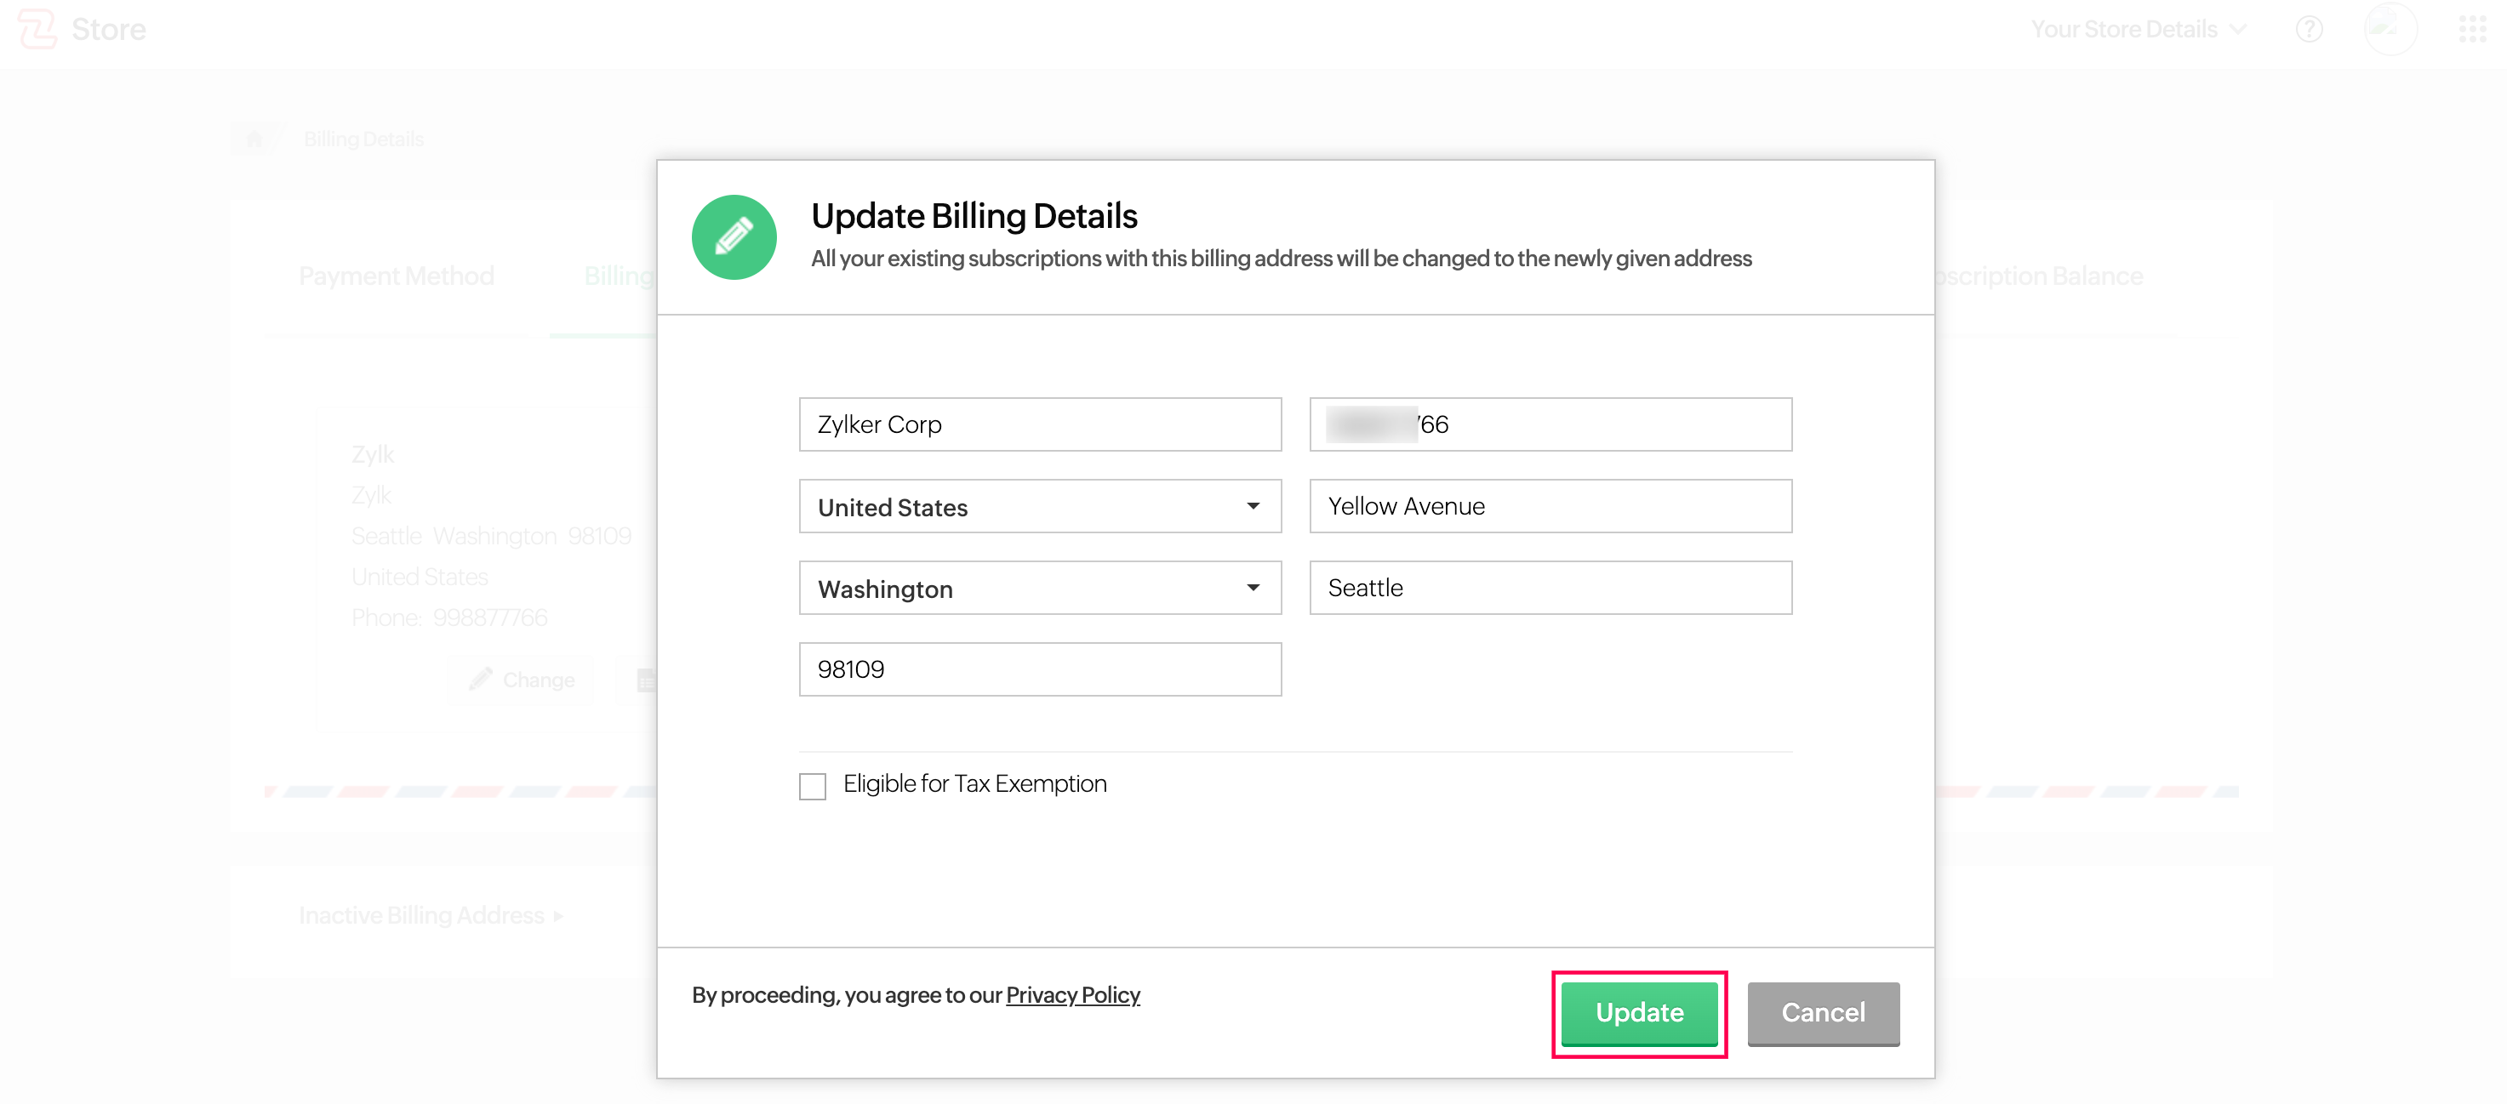The height and width of the screenshot is (1104, 2507).
Task: Open the Privacy Policy link
Action: (x=1072, y=995)
